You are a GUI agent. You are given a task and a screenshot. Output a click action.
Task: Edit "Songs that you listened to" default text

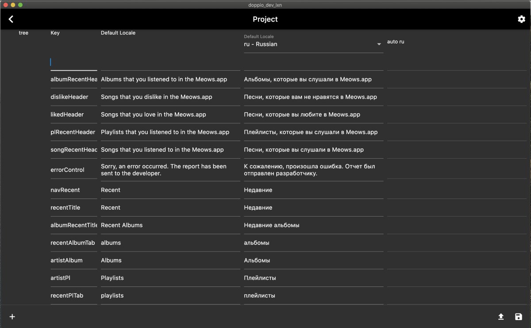(170, 150)
